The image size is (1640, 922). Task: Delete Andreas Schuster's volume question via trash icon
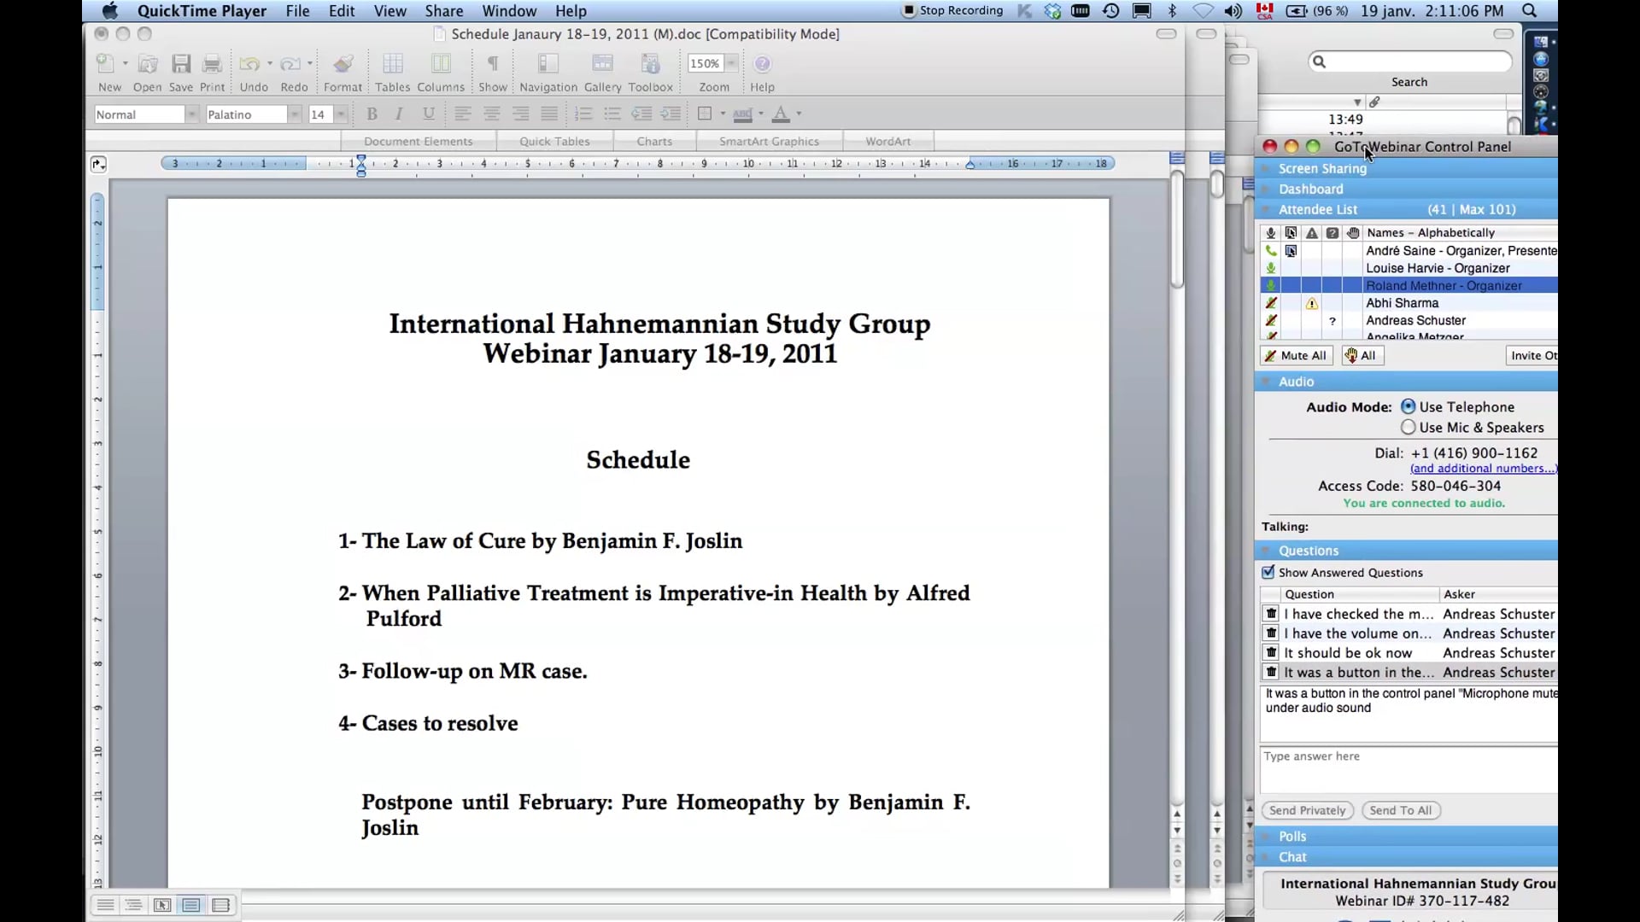(x=1271, y=633)
